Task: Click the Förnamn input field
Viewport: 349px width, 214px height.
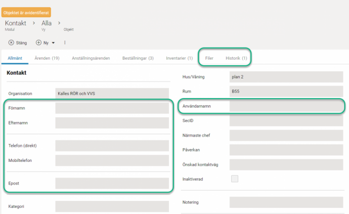Action: coord(112,108)
